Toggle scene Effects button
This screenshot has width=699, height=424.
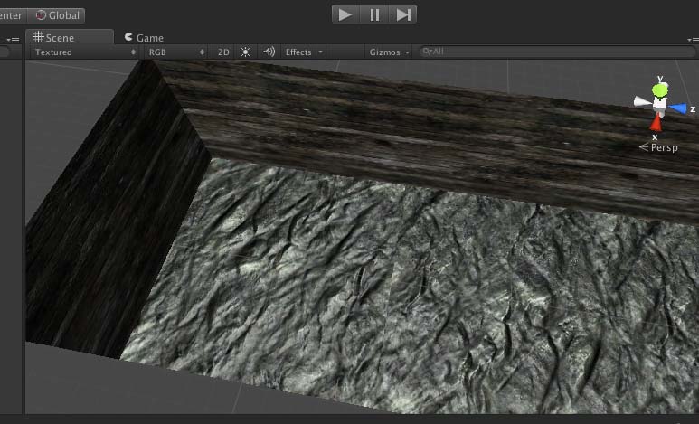point(298,52)
